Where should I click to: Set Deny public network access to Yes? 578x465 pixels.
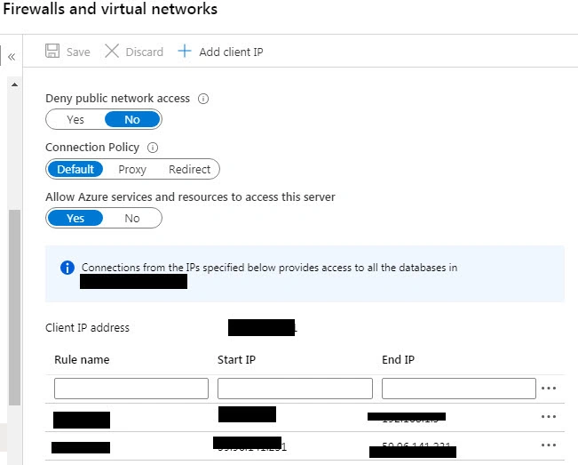pos(75,119)
